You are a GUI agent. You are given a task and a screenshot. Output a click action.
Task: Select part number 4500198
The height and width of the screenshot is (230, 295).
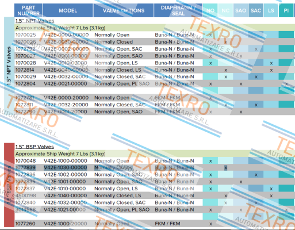point(25,195)
